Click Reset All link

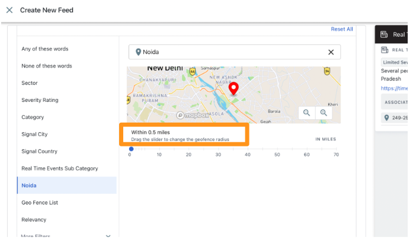coord(342,29)
